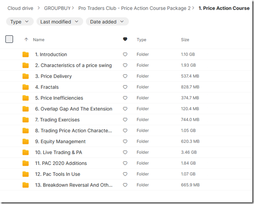Screen dimensions: 254x204
Task: Open 2. Characteristics of a price swing
Action: tap(73, 65)
